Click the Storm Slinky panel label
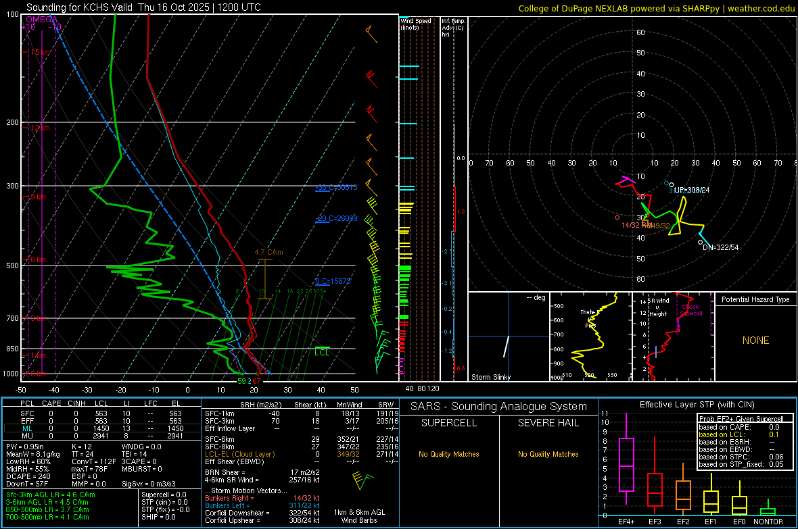The image size is (798, 529). pyautogui.click(x=490, y=377)
